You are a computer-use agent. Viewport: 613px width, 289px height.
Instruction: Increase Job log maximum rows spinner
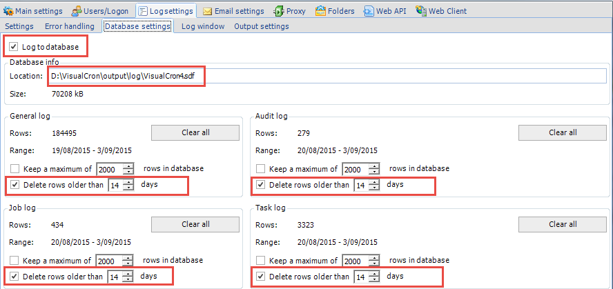click(x=128, y=258)
